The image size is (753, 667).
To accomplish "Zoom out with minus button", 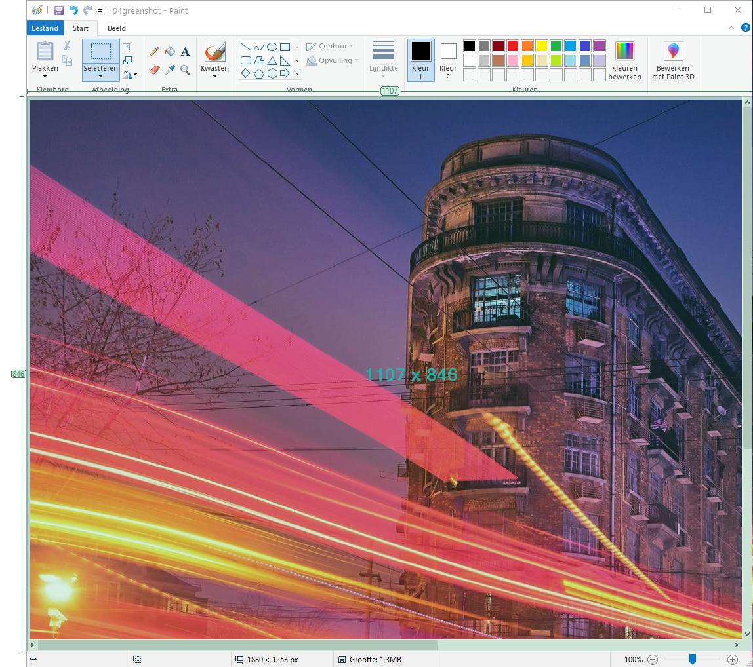I will pos(653,659).
